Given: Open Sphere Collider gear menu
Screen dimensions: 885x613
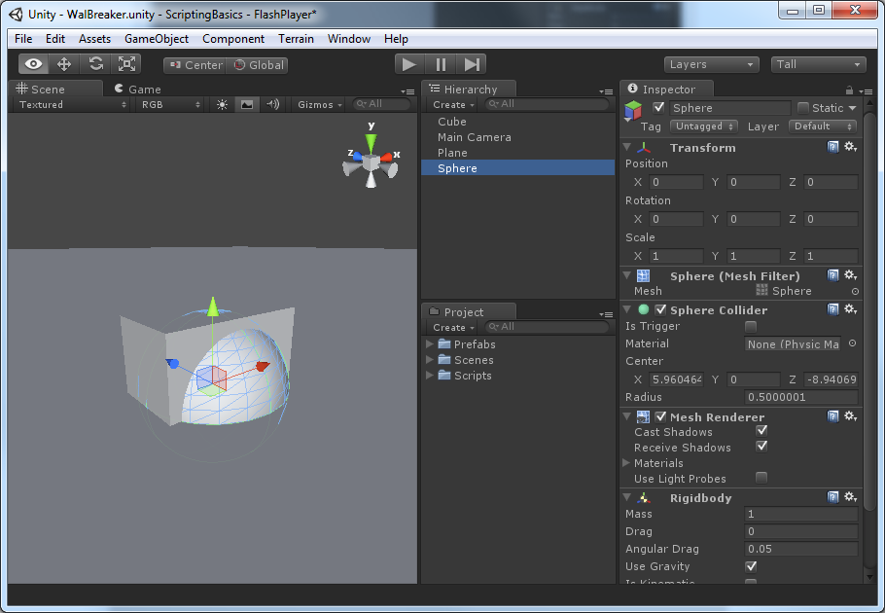Looking at the screenshot, I should point(851,308).
